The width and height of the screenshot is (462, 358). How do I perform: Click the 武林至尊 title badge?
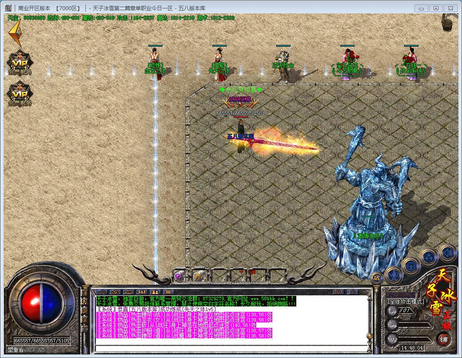240,101
